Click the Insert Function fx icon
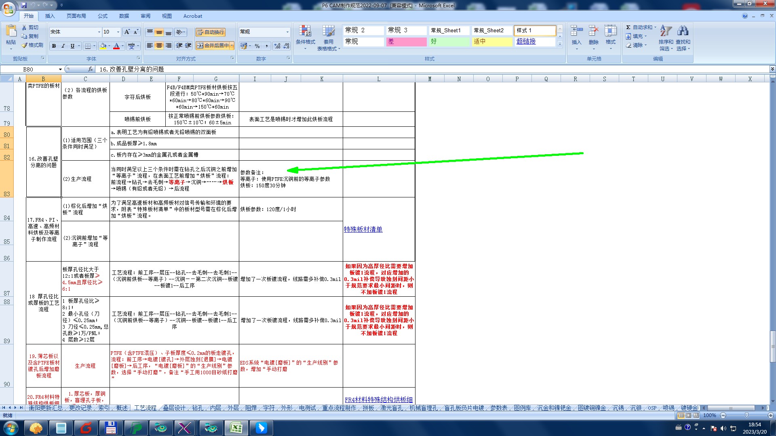The width and height of the screenshot is (776, 436). (91, 69)
